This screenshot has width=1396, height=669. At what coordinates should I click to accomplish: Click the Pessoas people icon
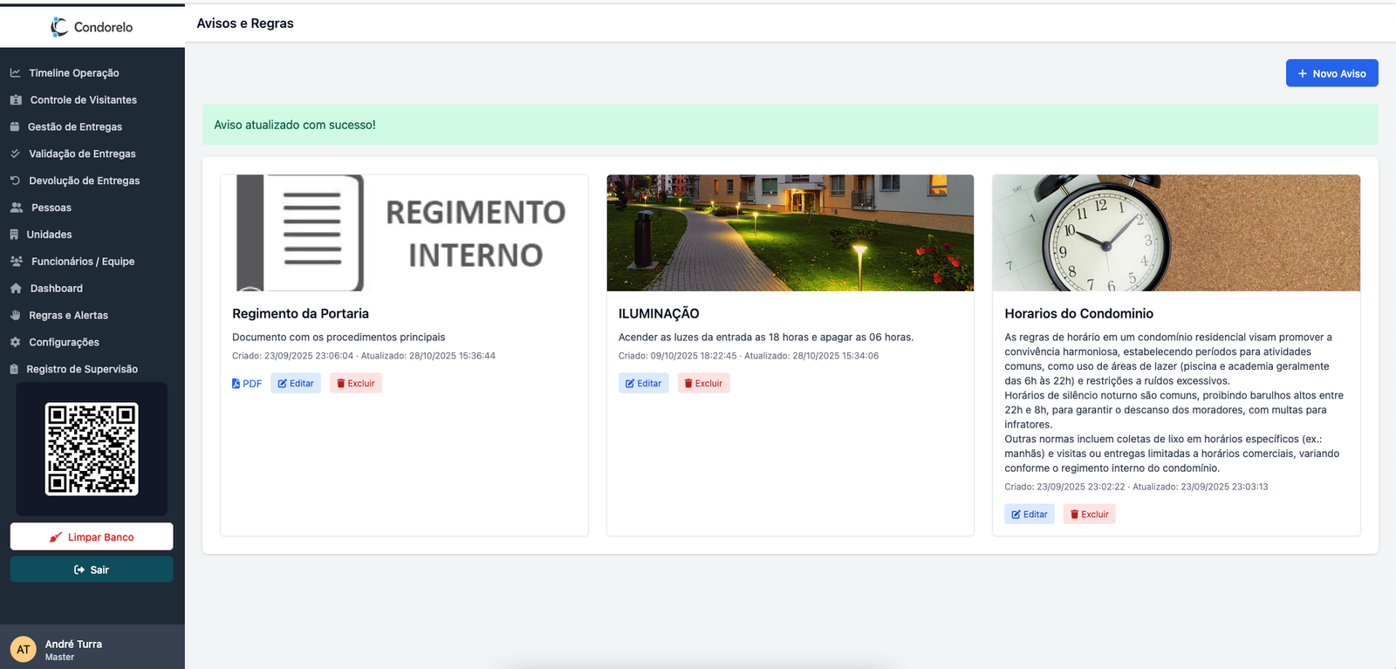click(17, 208)
